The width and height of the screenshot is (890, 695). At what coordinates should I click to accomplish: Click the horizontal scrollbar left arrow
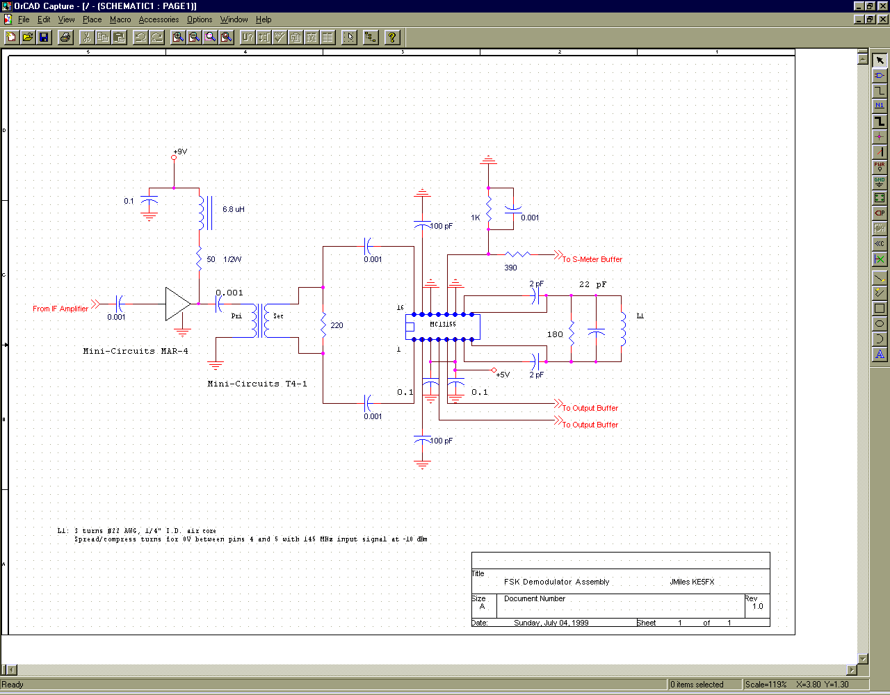[10, 671]
